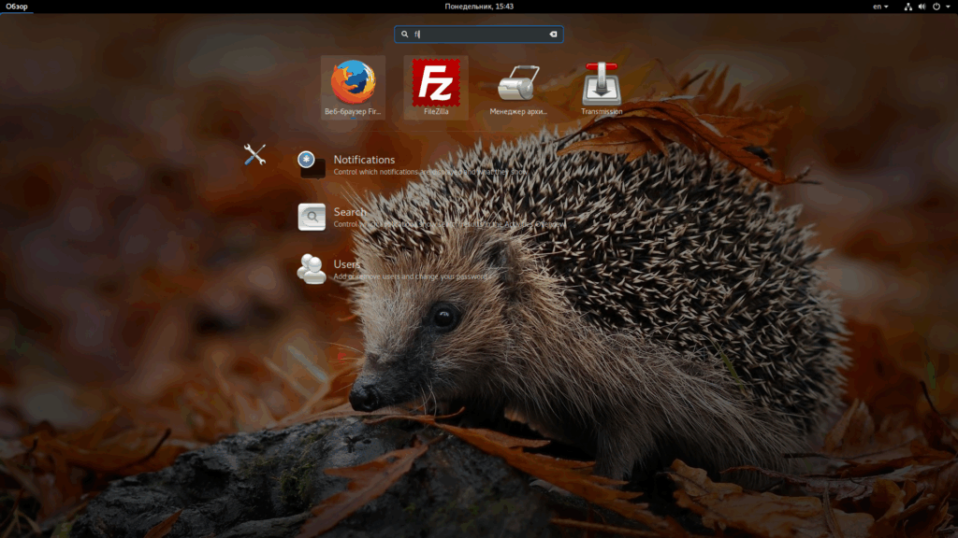This screenshot has height=538, width=958.
Task: Open the settings wrench and screwdriver icon
Action: (254, 154)
